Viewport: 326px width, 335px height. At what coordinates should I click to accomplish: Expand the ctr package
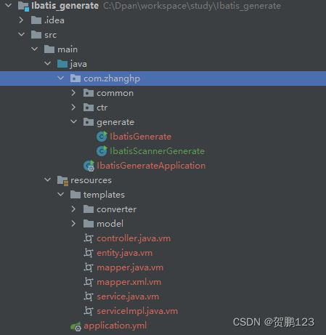73,108
